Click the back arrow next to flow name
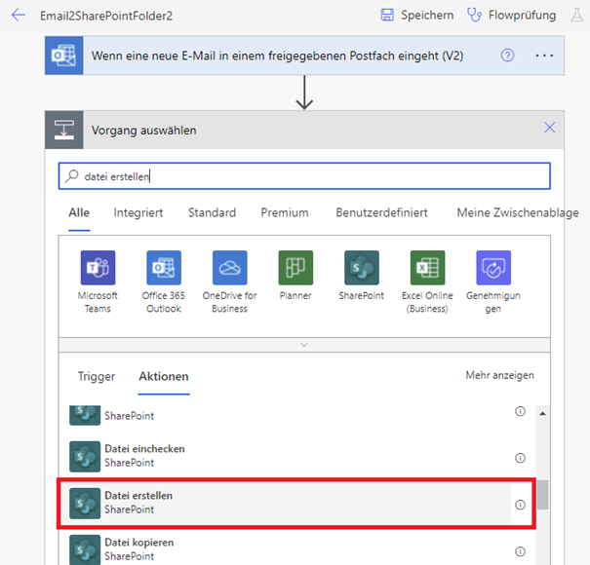The image size is (590, 565). (19, 15)
